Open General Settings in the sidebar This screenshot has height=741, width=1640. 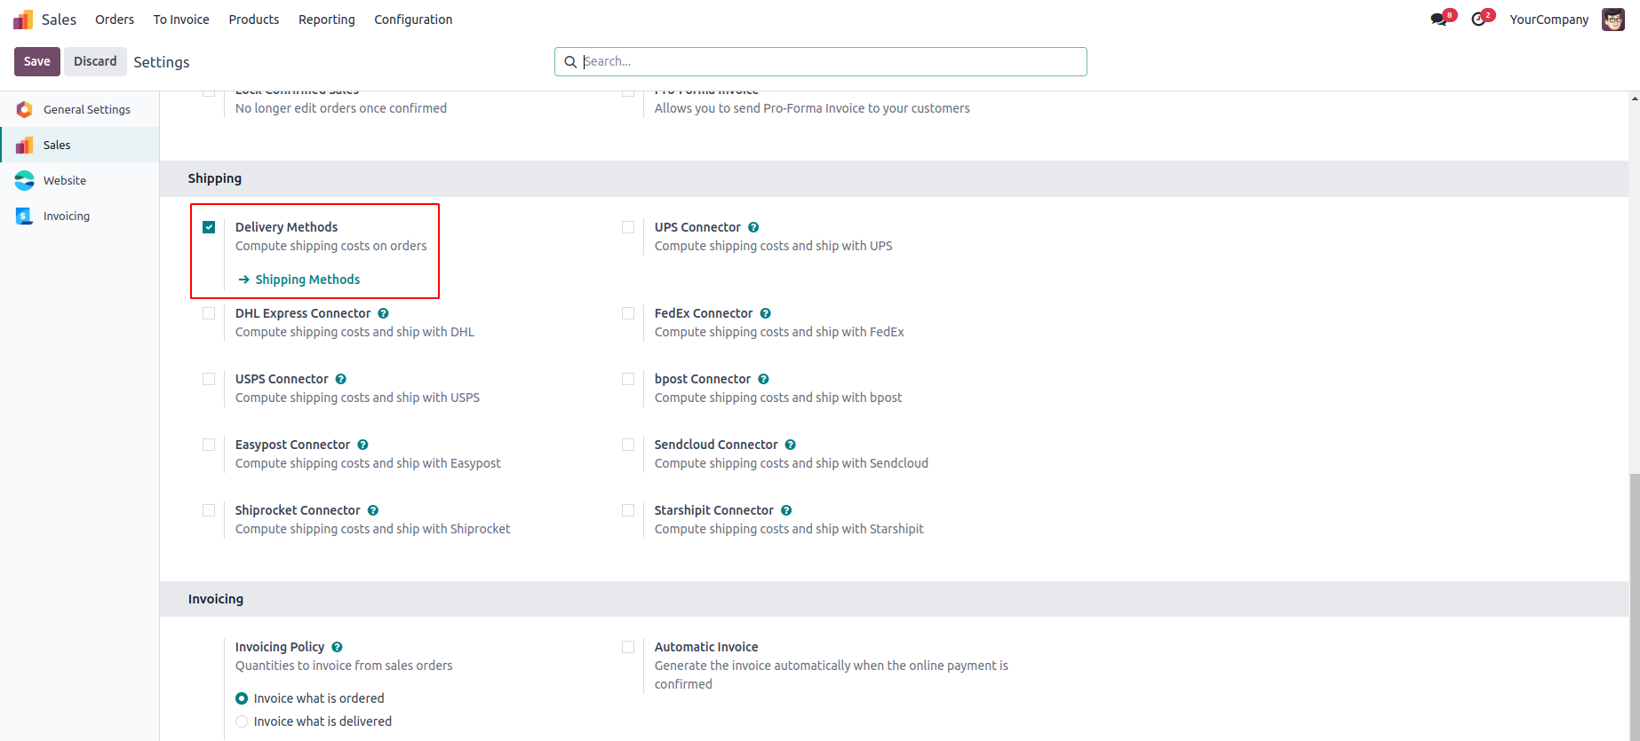(x=86, y=109)
